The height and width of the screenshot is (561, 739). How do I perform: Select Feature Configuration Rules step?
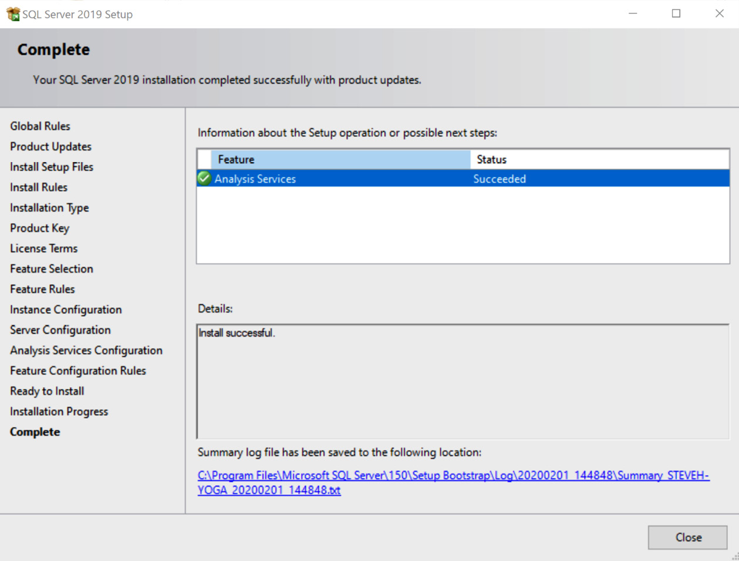click(78, 371)
